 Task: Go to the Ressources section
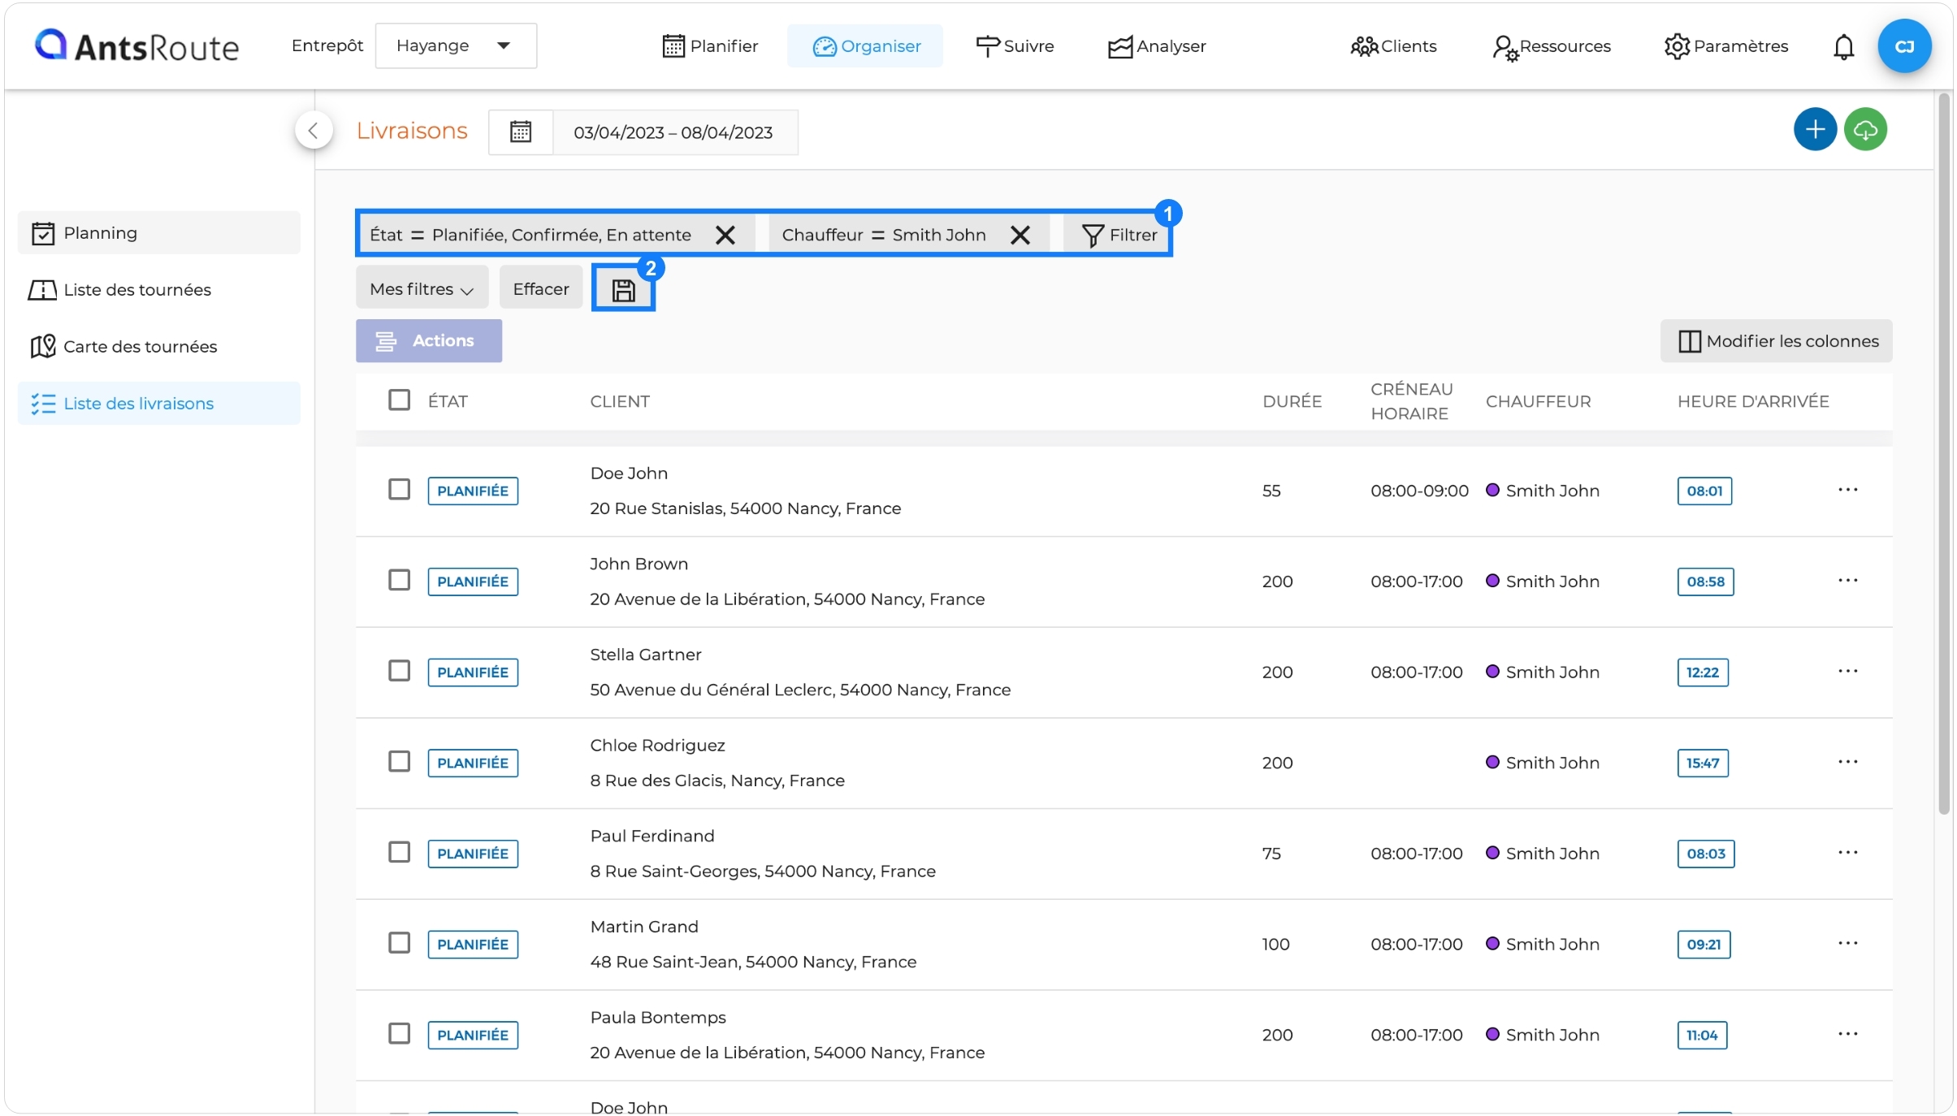1552,46
